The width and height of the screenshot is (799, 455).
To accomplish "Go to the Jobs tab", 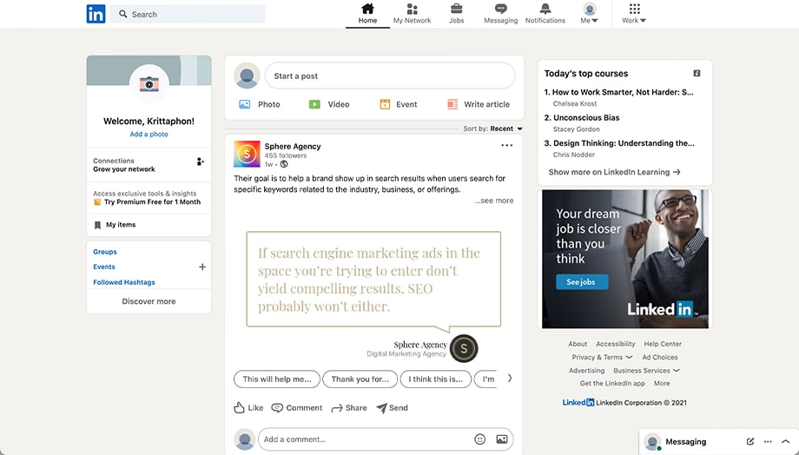I will 456,14.
